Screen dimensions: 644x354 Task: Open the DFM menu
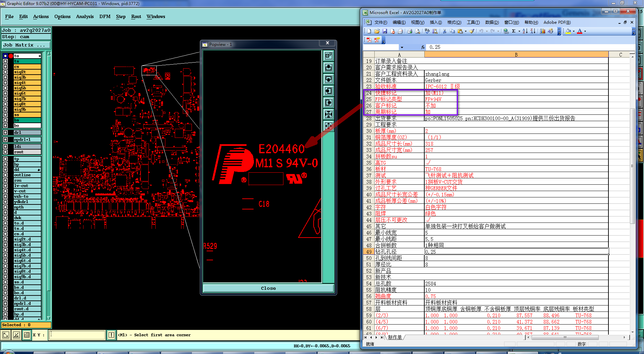point(105,16)
